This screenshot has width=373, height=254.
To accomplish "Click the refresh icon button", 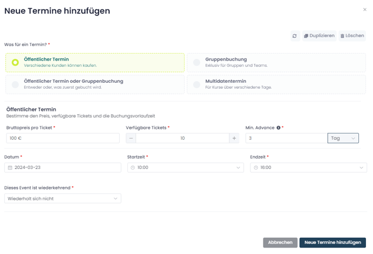I will (295, 36).
